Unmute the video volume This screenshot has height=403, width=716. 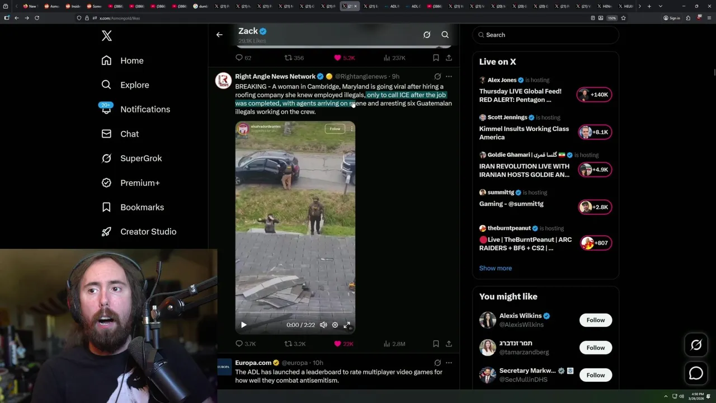(x=323, y=325)
